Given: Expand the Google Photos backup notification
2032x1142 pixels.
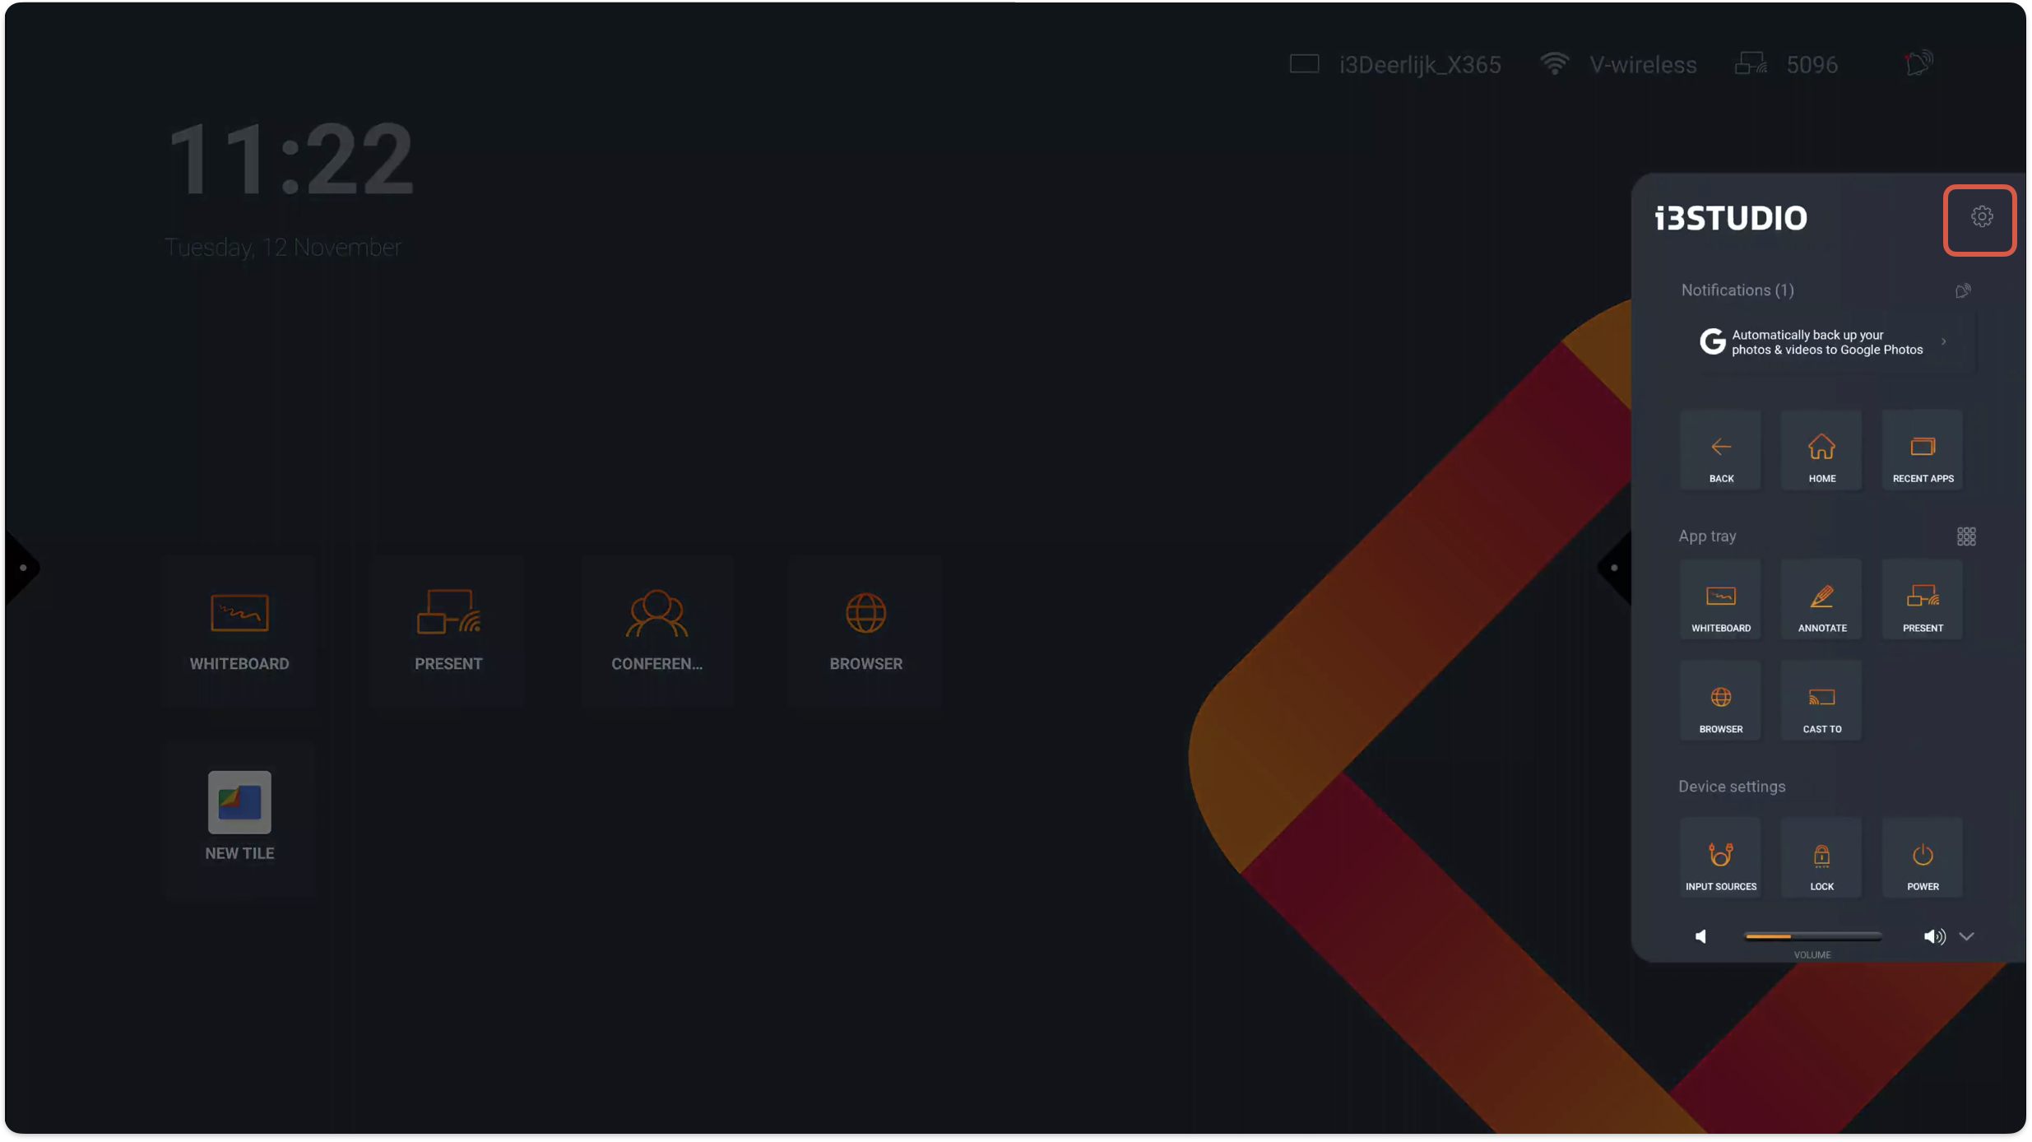Looking at the screenshot, I should click(1943, 342).
